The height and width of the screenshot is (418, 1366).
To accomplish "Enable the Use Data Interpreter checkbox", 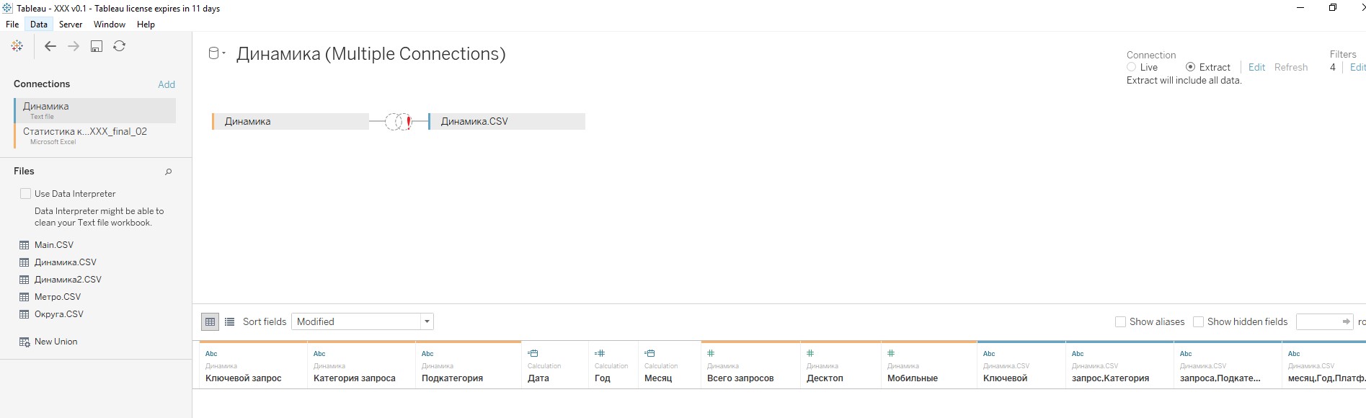I will [24, 193].
